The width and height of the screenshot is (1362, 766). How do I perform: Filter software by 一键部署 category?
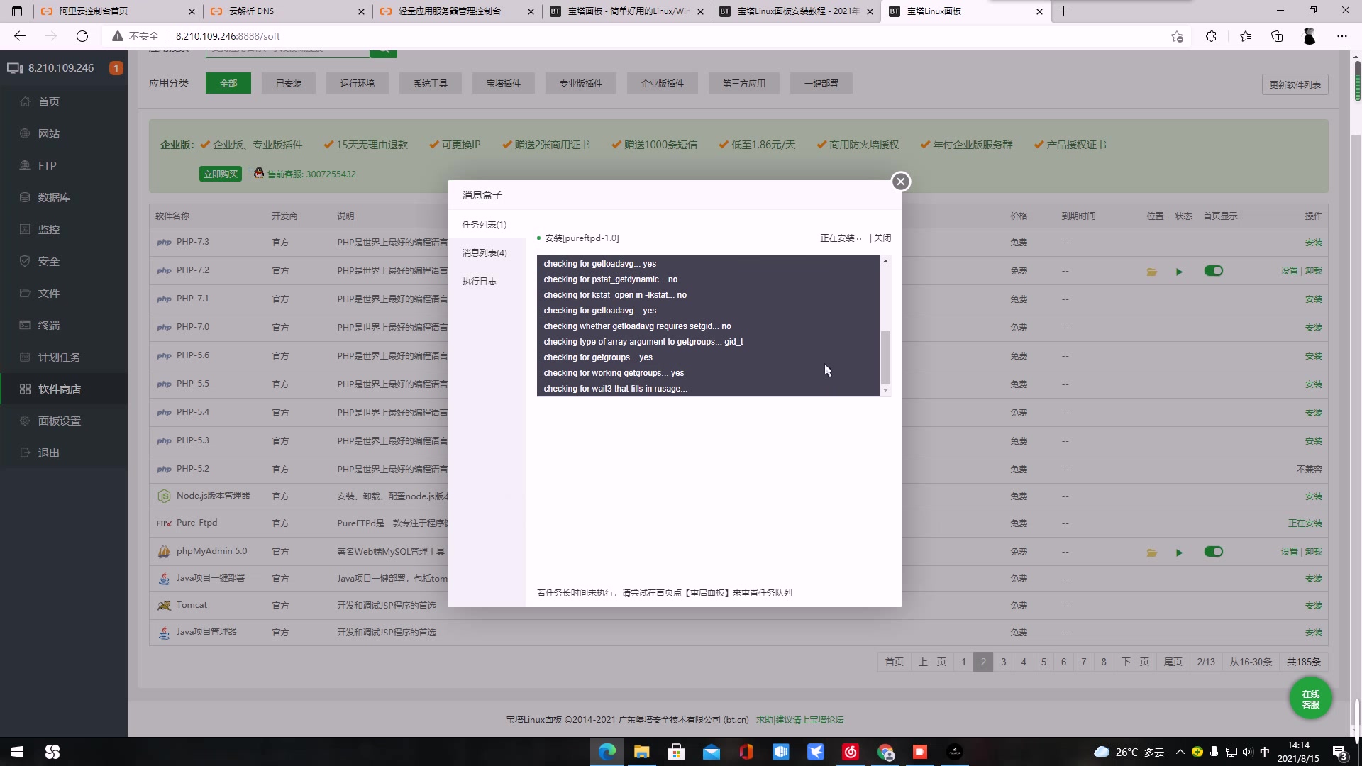[821, 83]
